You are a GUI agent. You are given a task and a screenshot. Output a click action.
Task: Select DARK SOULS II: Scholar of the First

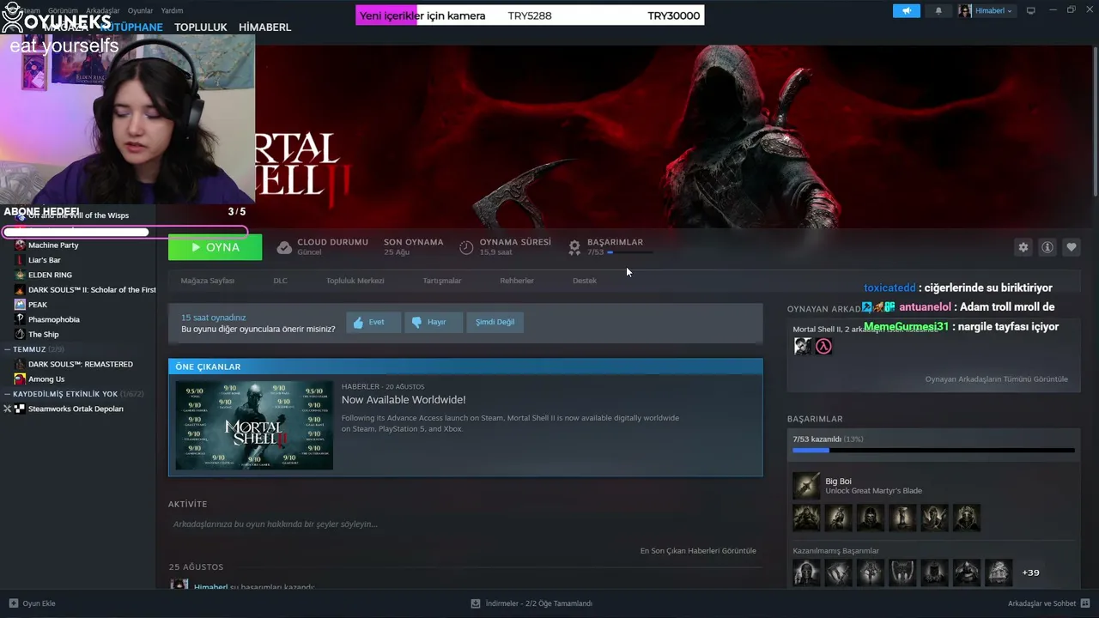pos(92,290)
